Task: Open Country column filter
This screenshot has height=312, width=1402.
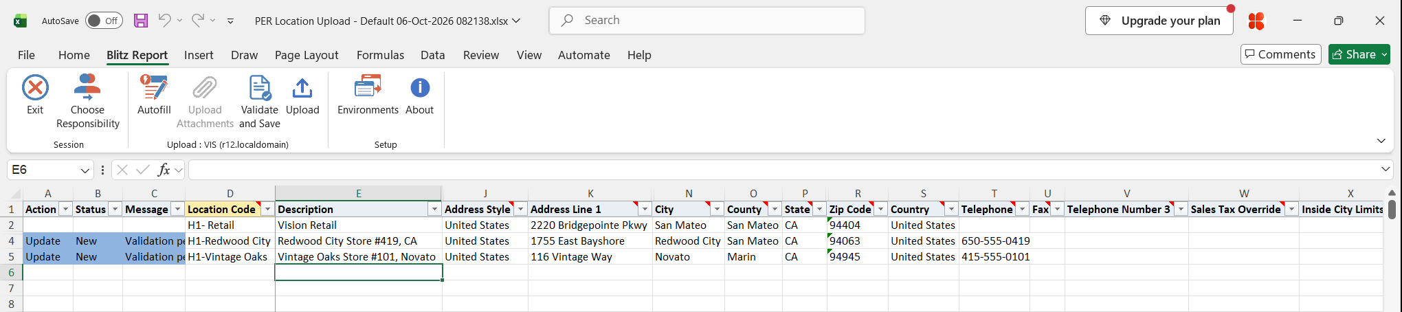Action: (951, 209)
